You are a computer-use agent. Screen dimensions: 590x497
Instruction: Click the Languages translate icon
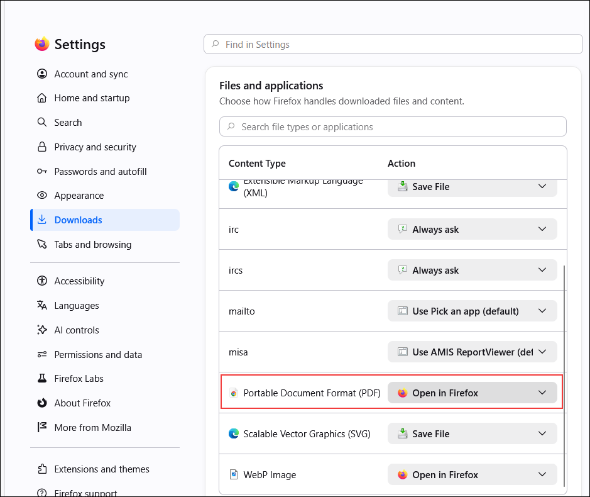click(42, 305)
